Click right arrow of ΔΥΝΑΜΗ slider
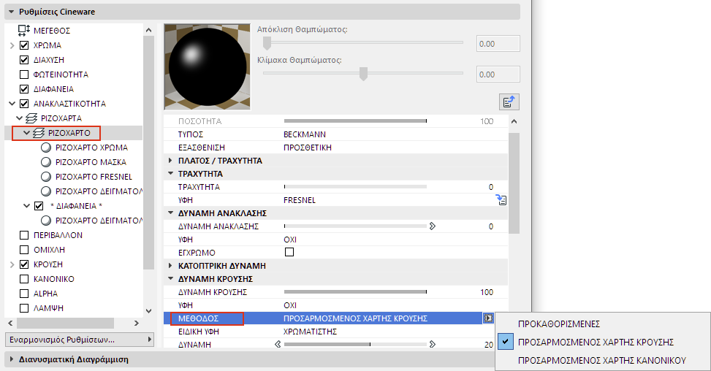Viewport: 711px width, 371px height. click(432, 344)
